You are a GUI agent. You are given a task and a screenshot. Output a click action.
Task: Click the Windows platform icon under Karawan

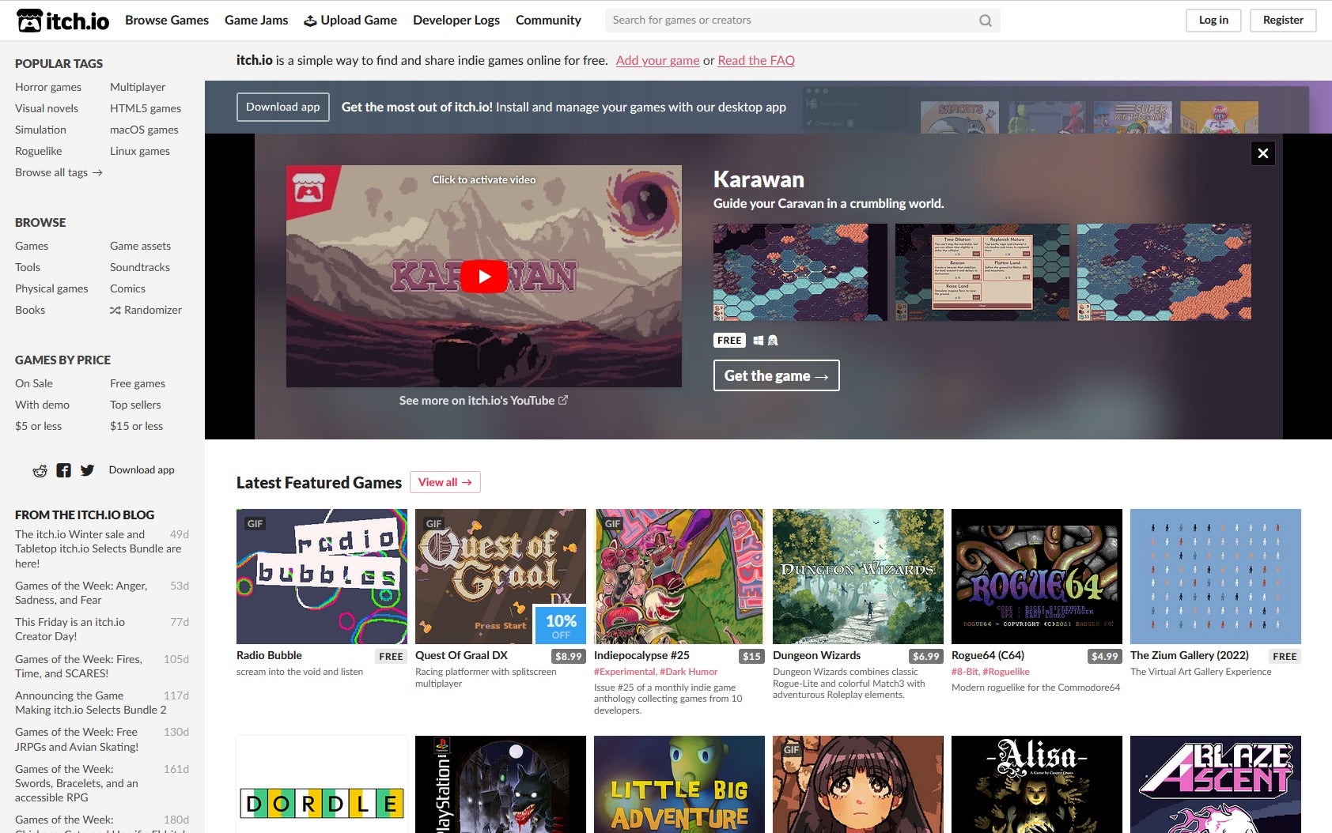(759, 341)
